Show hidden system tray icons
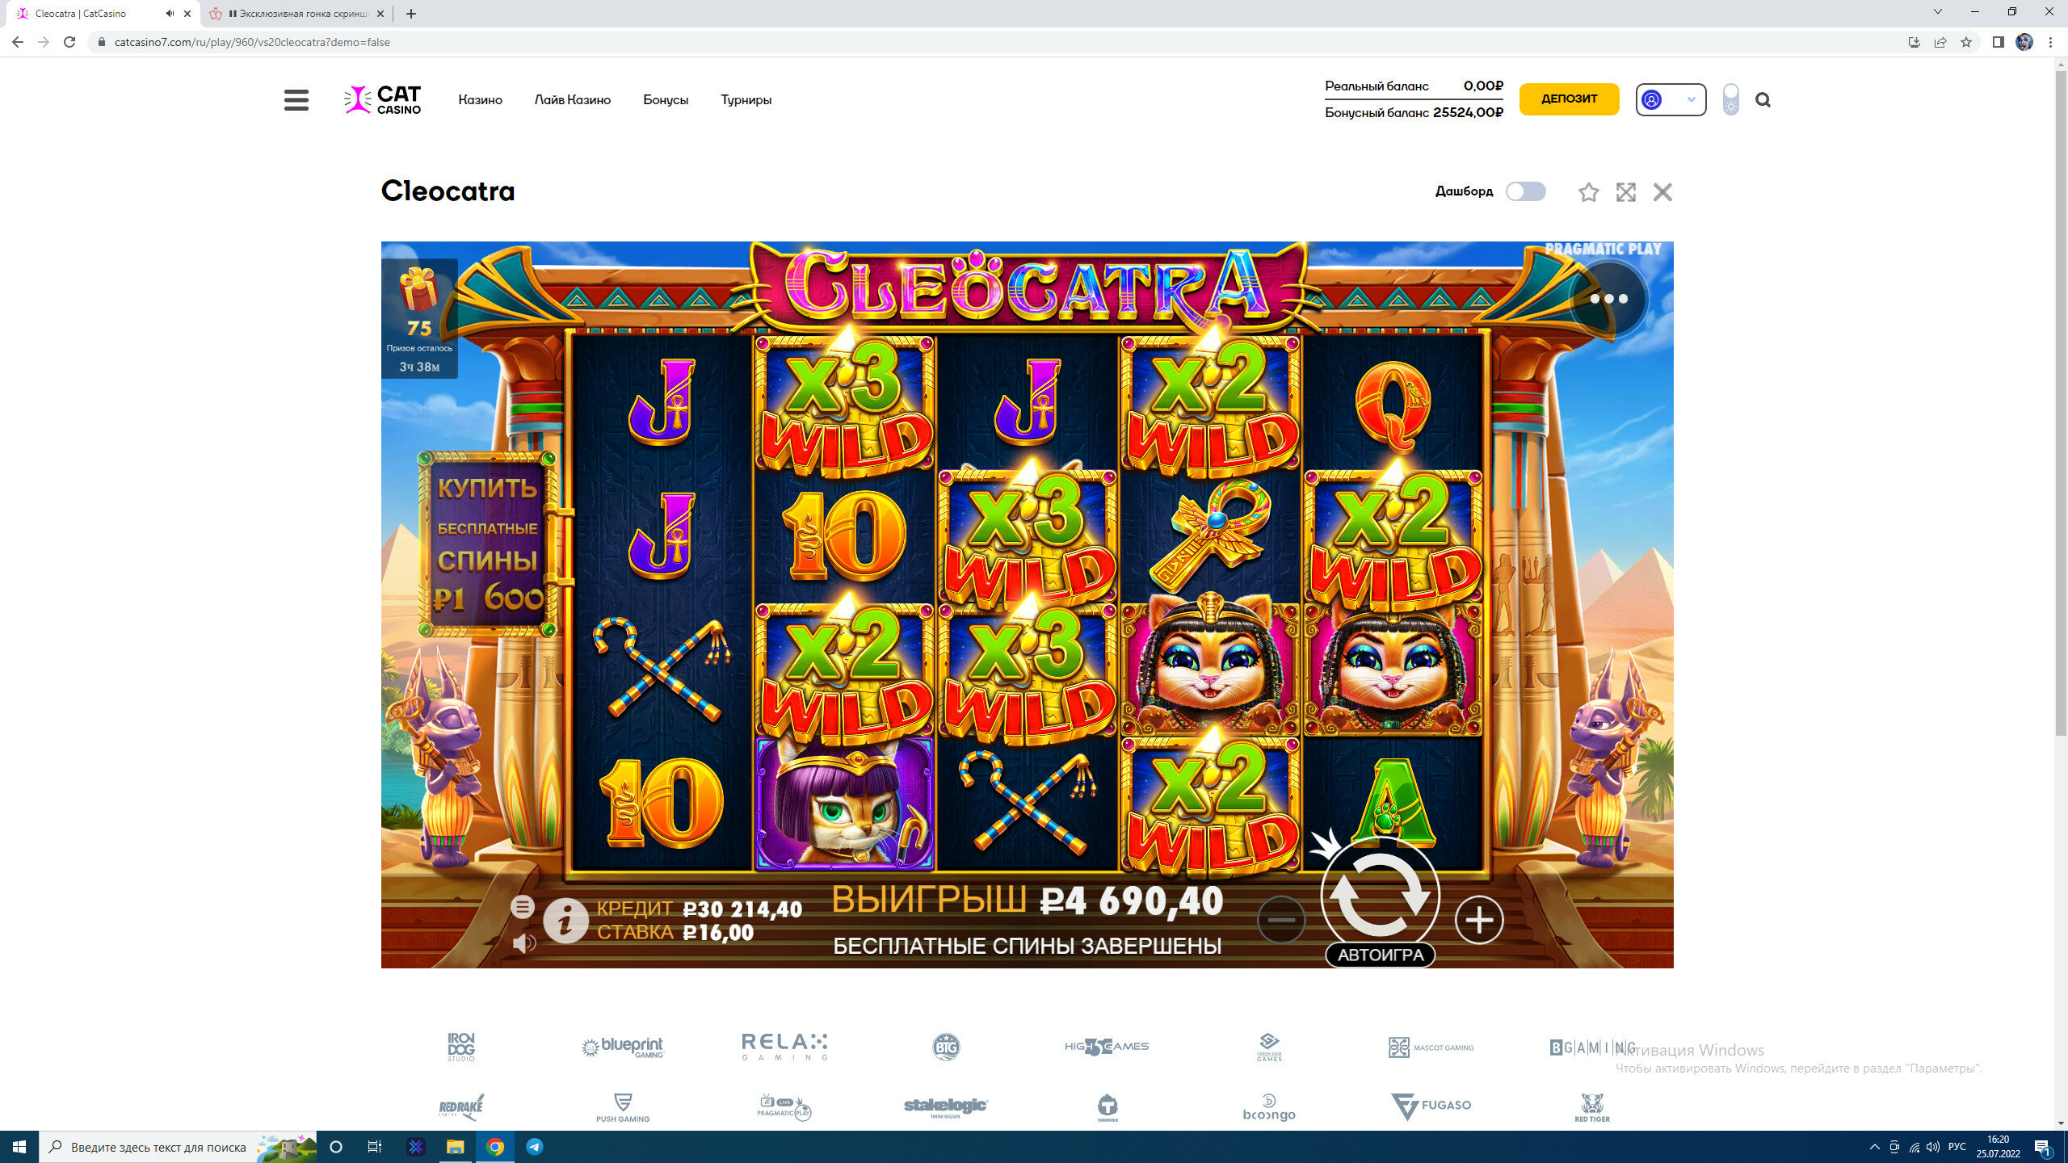 click(1874, 1147)
